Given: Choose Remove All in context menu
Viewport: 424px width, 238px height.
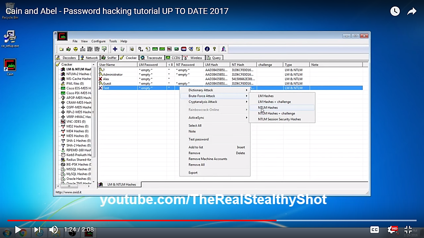Looking at the screenshot, I should (x=215, y=165).
